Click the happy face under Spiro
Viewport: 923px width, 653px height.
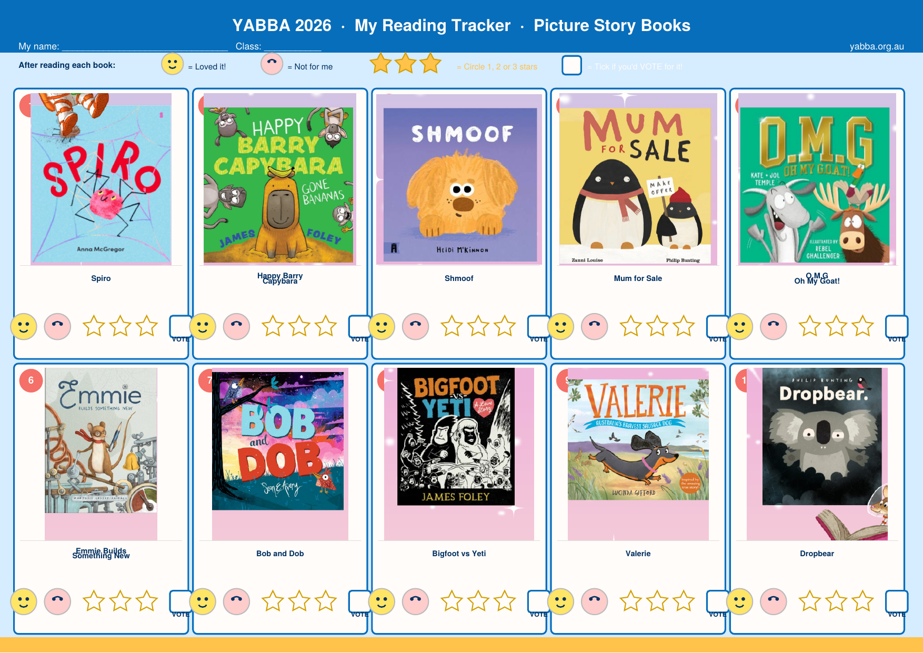click(24, 327)
